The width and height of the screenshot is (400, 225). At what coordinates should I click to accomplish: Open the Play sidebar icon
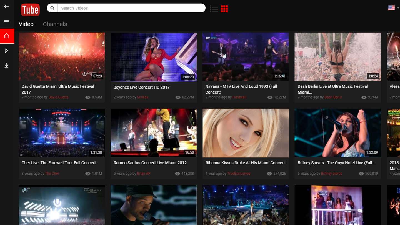click(6, 51)
